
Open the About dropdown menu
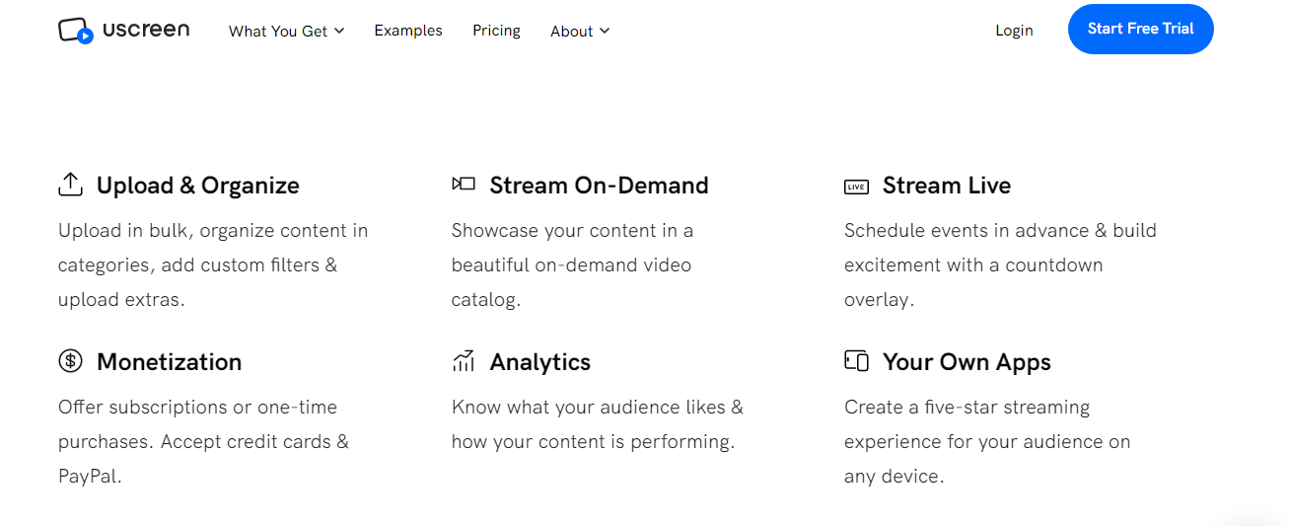pyautogui.click(x=580, y=32)
